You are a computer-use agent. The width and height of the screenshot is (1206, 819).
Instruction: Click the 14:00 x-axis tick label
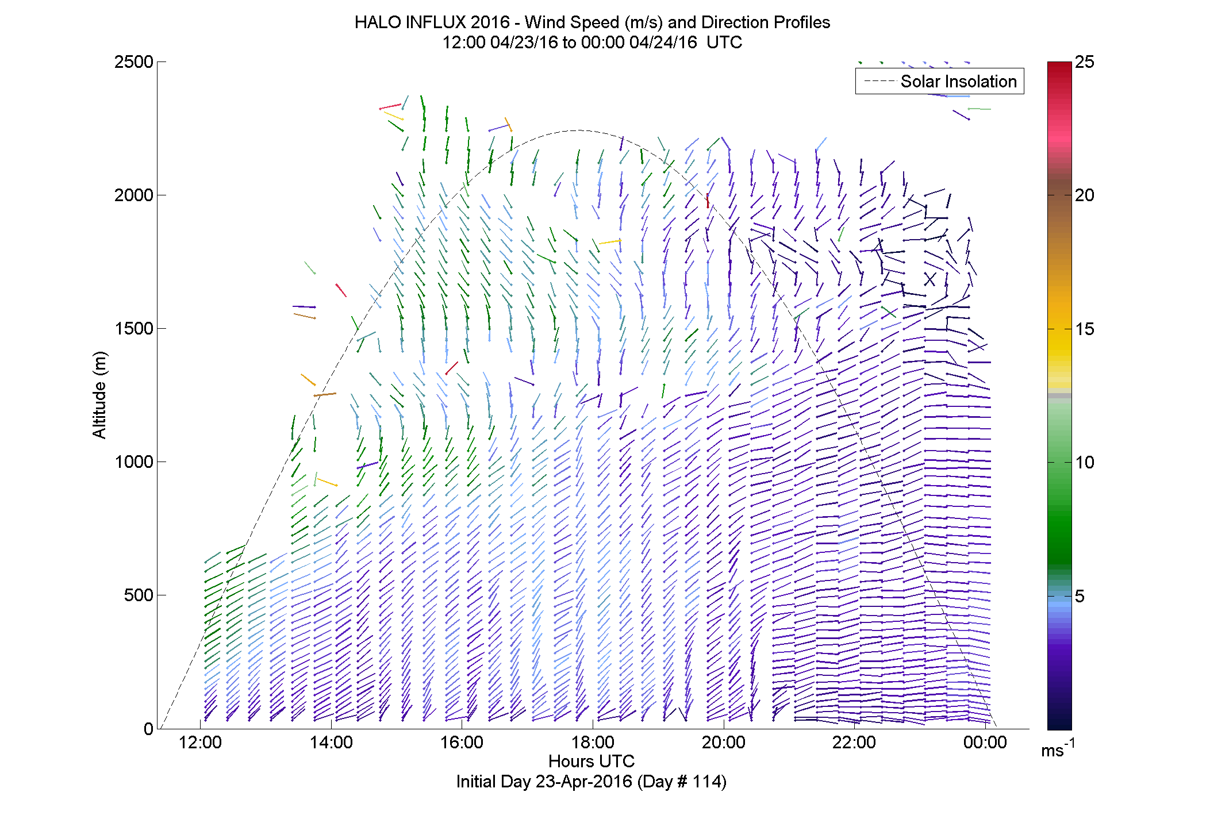pyautogui.click(x=331, y=742)
